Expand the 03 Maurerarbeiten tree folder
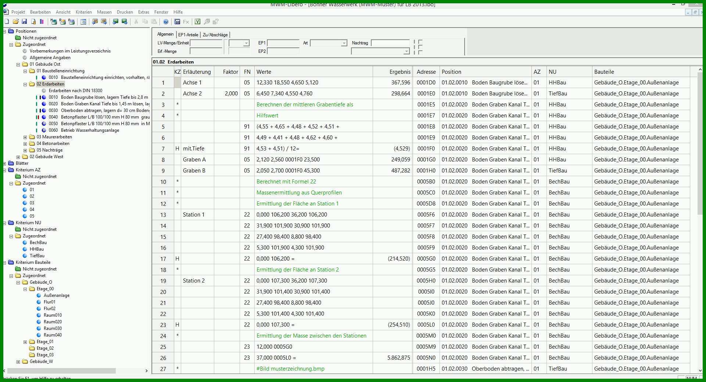Screen dimensions: 706x382 (x=25, y=137)
